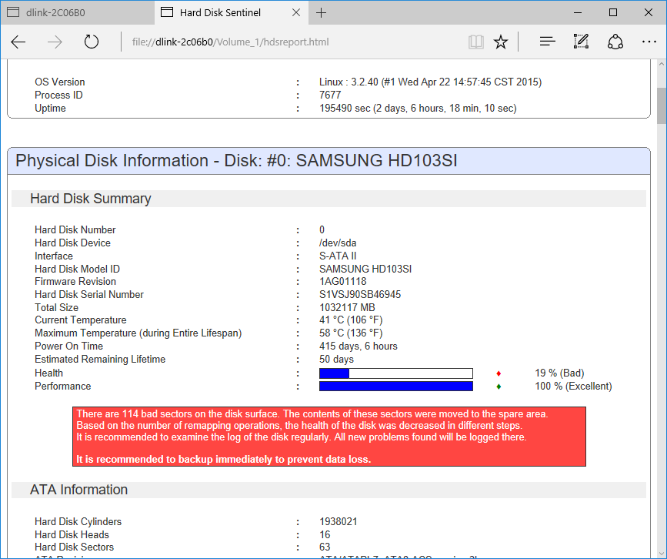Select serial number S1VSJ90SB46945
This screenshot has height=559, width=667.
coord(360,294)
